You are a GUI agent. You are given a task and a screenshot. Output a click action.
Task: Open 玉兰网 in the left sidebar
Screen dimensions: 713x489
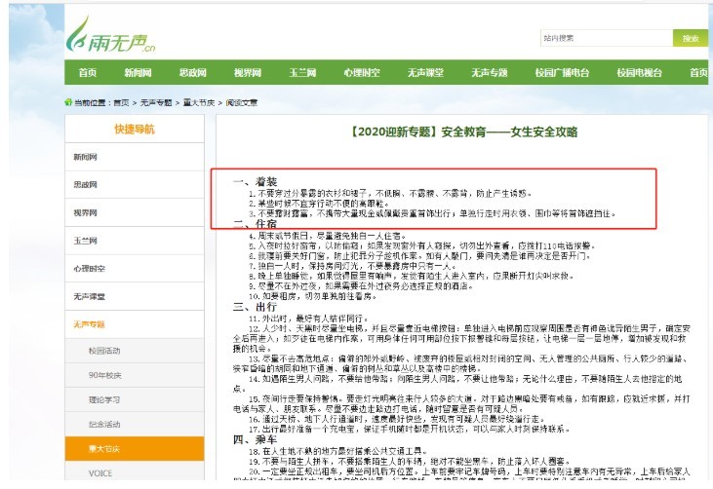83,240
